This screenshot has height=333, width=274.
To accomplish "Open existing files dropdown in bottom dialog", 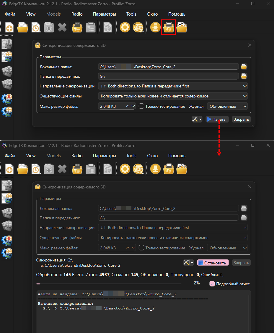I will 173,238.
